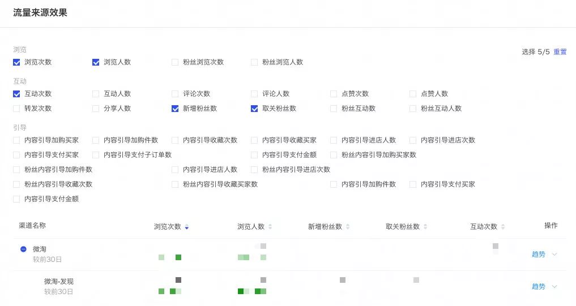Click the 互动 section label

coord(20,81)
